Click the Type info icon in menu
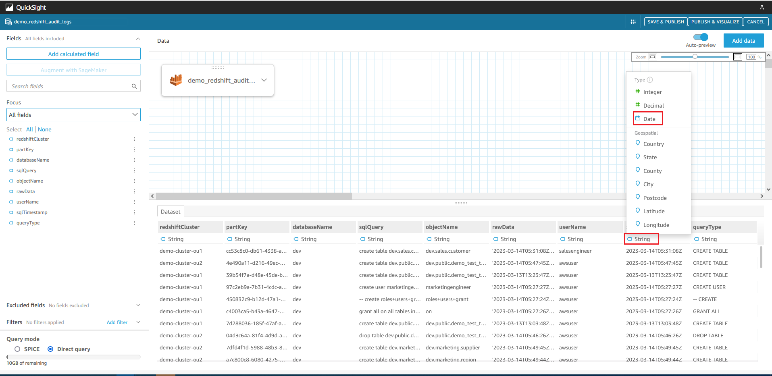 [650, 80]
